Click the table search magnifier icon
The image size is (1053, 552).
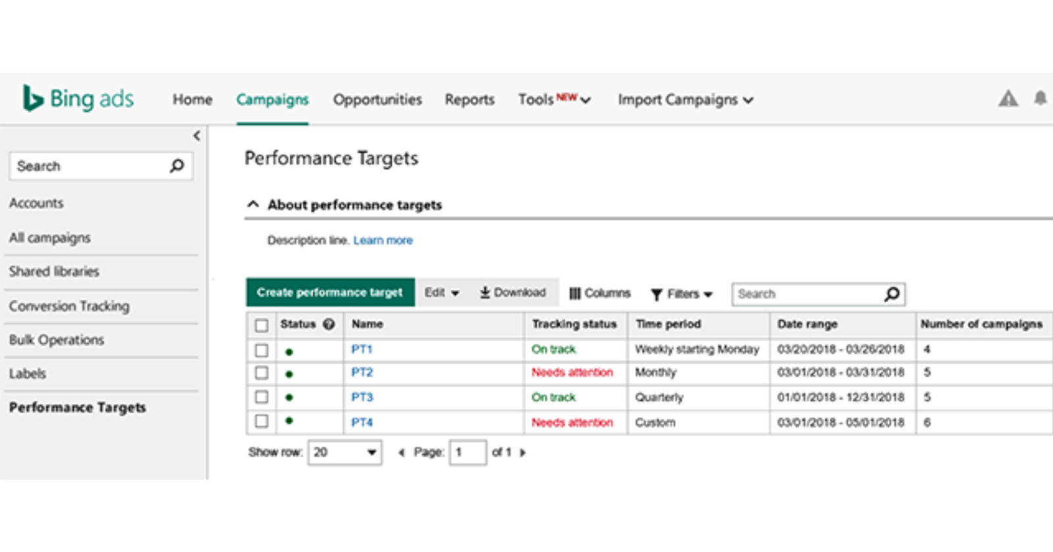(891, 294)
